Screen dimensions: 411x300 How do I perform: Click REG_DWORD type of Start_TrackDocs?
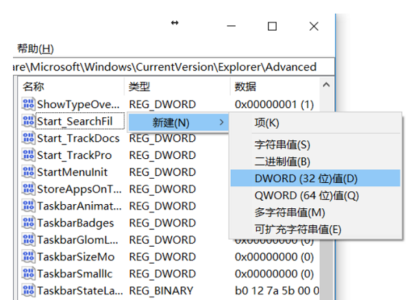coord(162,138)
